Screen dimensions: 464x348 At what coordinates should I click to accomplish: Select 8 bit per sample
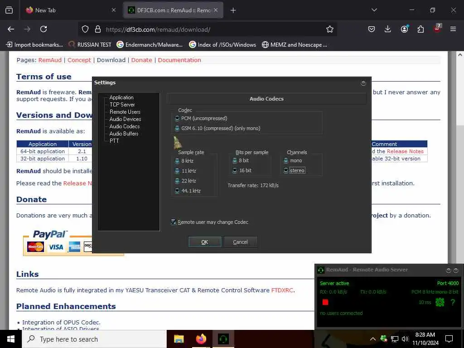(241, 160)
